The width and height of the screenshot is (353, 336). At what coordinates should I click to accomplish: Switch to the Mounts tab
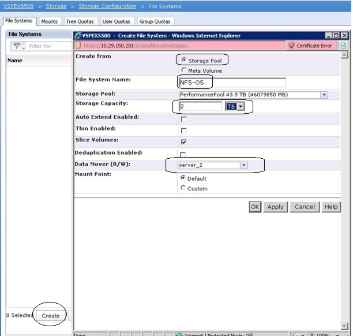click(x=50, y=21)
